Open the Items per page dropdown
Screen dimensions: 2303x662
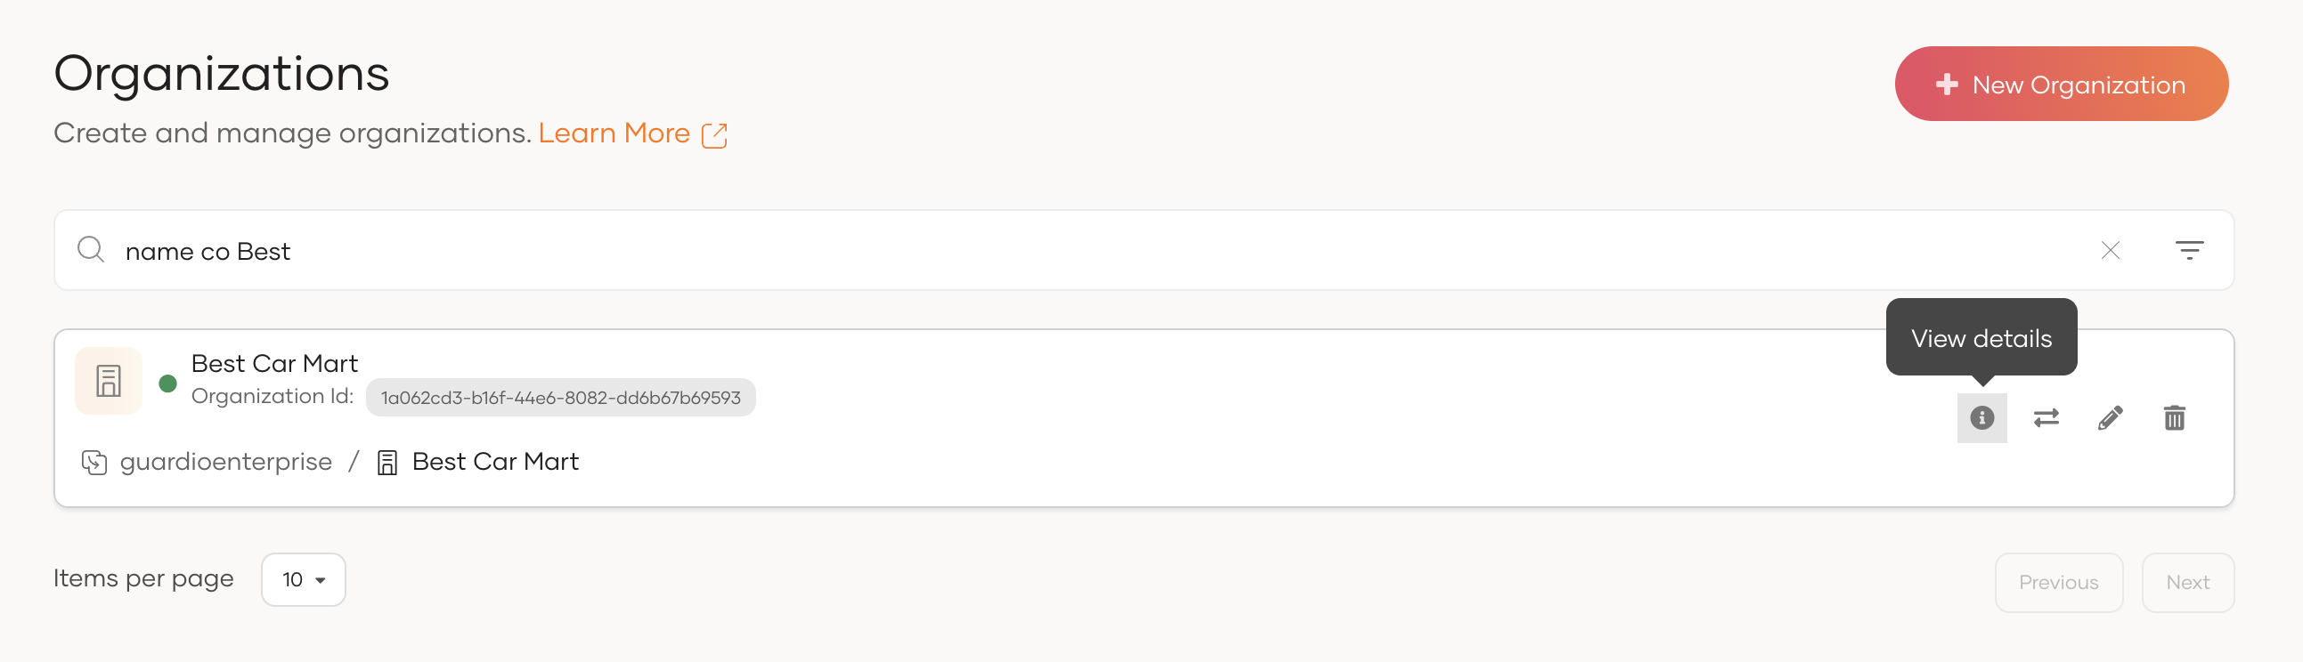pos(303,579)
